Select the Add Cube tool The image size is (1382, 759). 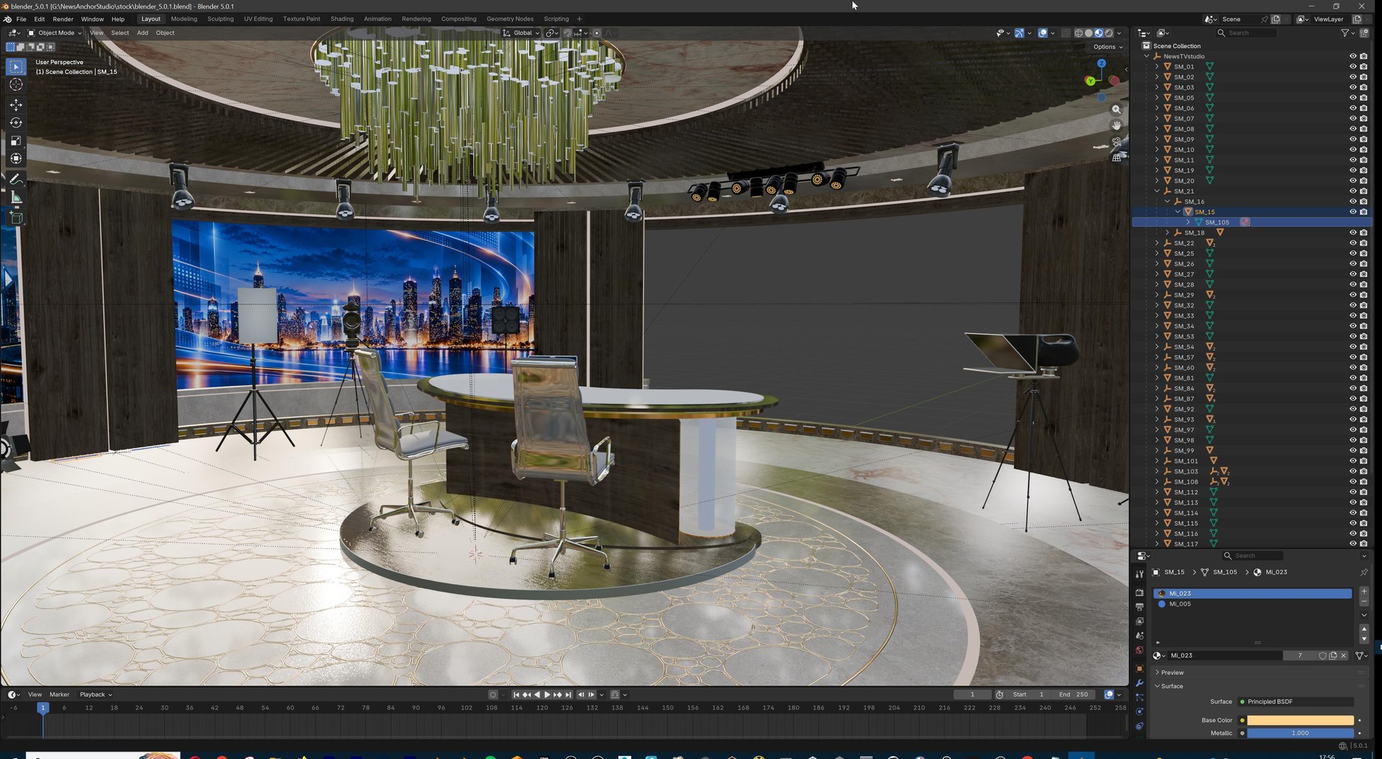(x=16, y=218)
